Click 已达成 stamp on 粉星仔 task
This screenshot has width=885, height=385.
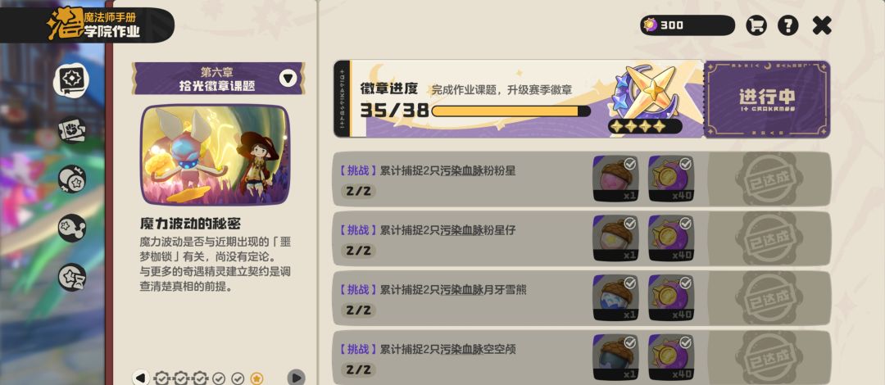point(769,239)
